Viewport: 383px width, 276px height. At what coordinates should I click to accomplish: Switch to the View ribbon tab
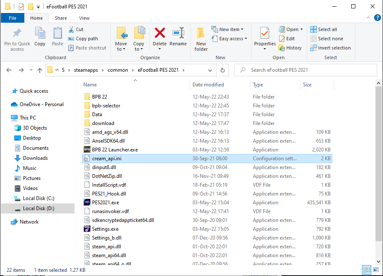[x=84, y=18]
